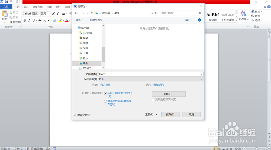
Task: Click the author name link
Action: (x=105, y=85)
